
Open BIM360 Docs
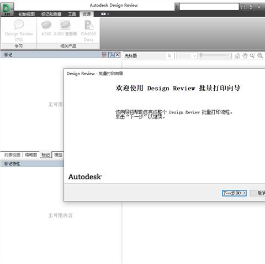[x=88, y=31]
